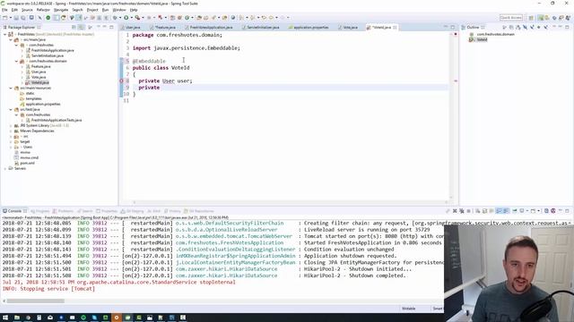The image size is (574, 322).
Task: Click the Clear Console icon
Action: tap(478, 211)
